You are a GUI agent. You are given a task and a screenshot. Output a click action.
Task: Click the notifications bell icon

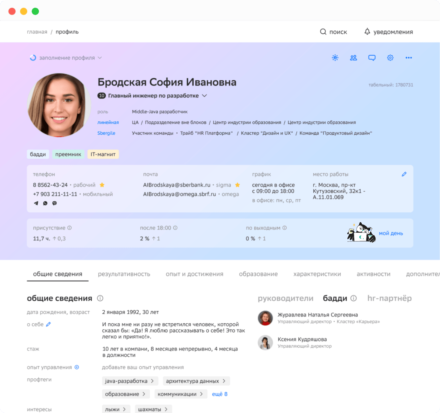(367, 31)
